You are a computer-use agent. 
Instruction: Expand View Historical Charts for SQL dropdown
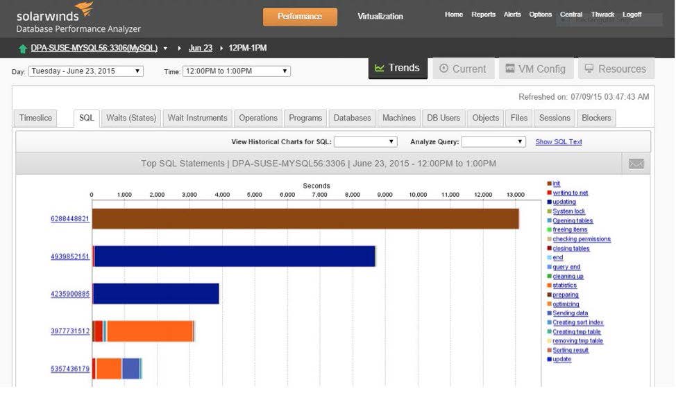click(x=365, y=142)
